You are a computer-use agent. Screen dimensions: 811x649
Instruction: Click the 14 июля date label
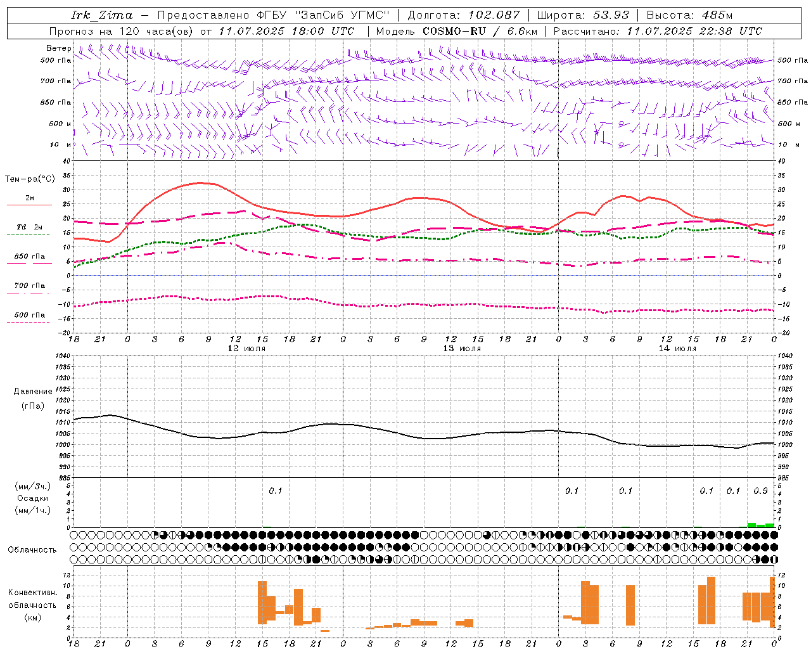point(677,349)
